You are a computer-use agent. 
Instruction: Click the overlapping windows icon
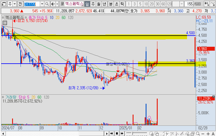[x=156, y=134]
